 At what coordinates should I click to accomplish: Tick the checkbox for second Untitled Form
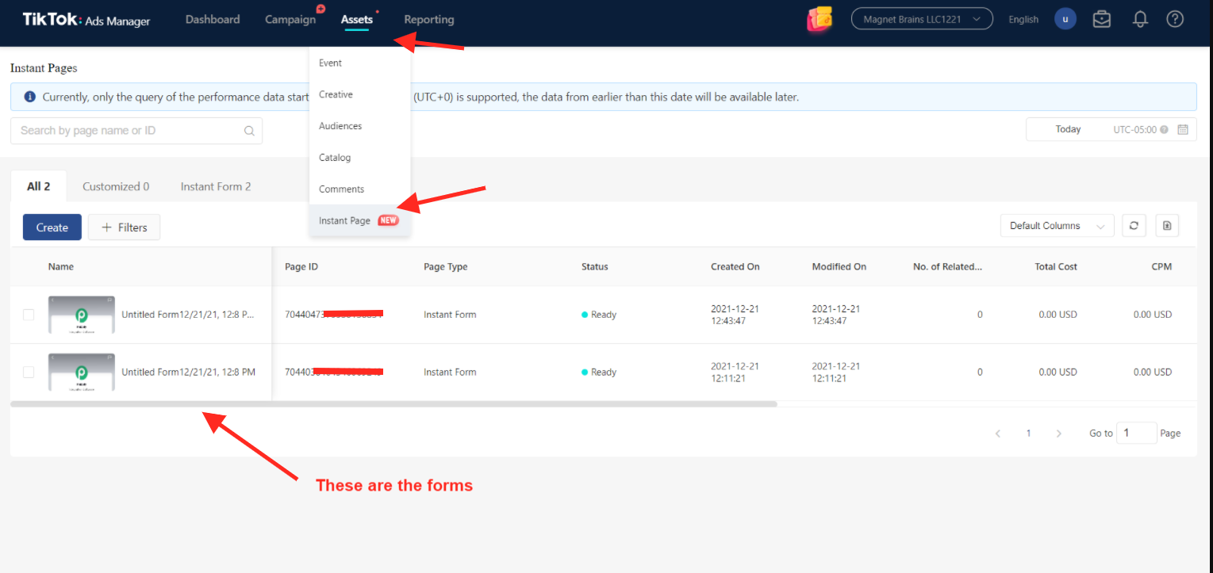tap(29, 372)
